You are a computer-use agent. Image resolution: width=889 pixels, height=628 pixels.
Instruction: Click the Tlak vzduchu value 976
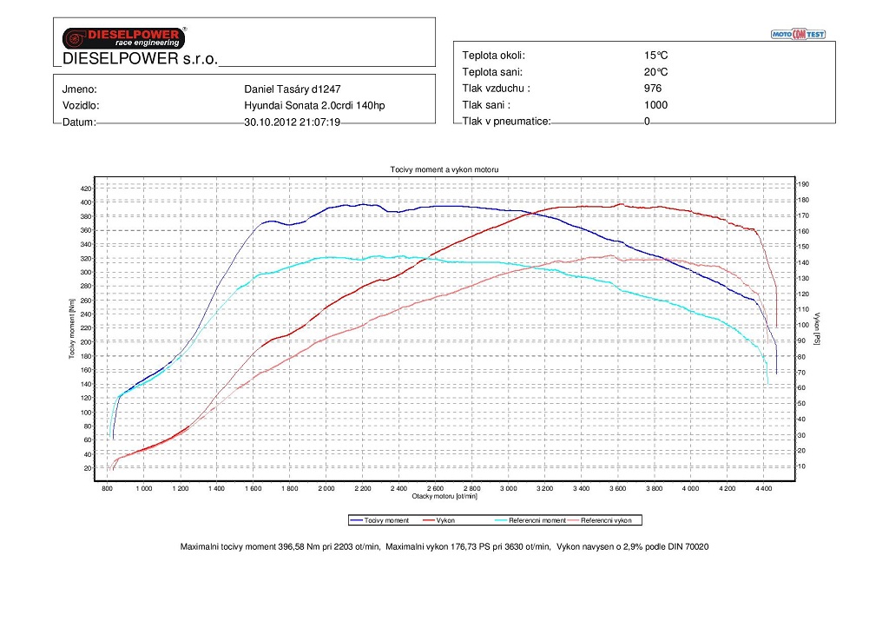(653, 89)
